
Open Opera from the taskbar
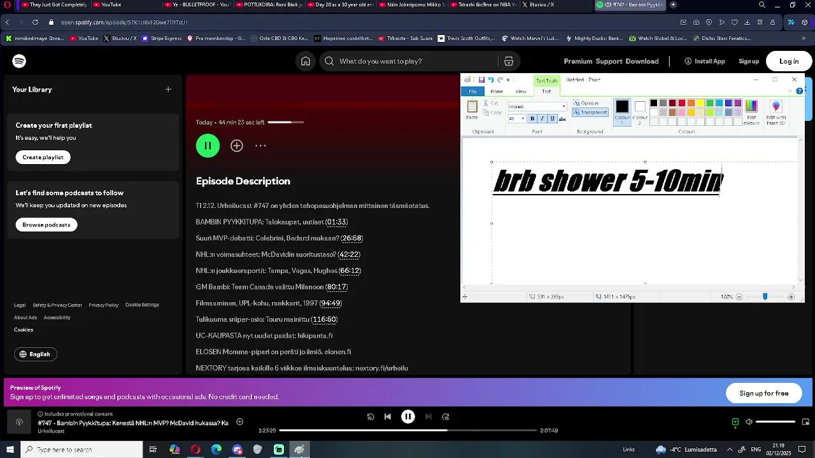195,450
